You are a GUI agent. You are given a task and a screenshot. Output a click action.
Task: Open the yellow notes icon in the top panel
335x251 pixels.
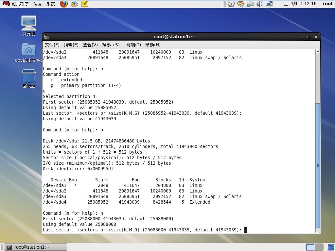tap(85, 4)
